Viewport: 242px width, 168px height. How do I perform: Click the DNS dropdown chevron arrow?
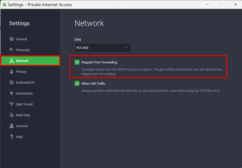pos(126,48)
